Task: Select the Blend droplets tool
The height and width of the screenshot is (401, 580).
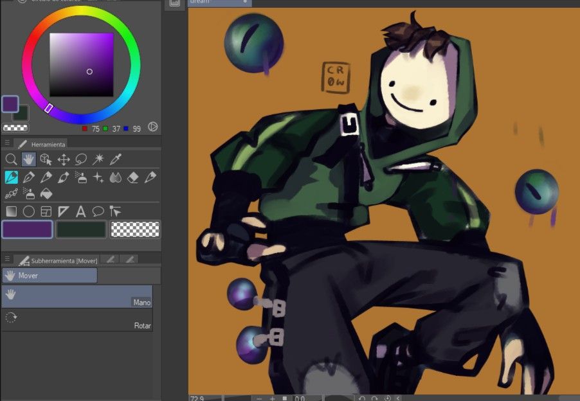Action: point(116,177)
